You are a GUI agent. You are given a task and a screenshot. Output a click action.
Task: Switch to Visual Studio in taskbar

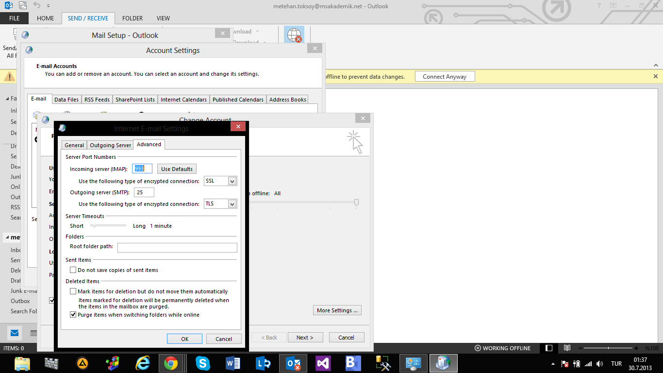click(323, 363)
